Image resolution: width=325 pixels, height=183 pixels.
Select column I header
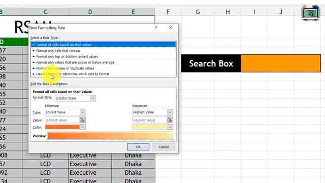point(254,12)
